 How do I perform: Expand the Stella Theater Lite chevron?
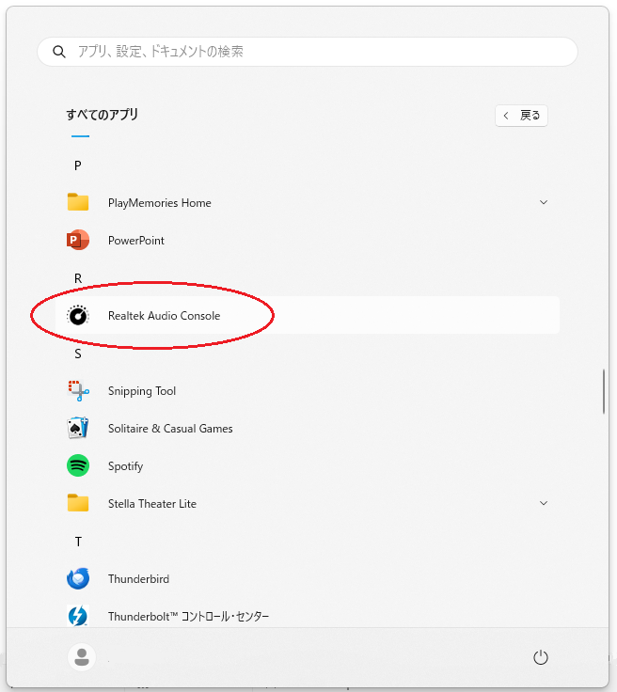pyautogui.click(x=544, y=503)
